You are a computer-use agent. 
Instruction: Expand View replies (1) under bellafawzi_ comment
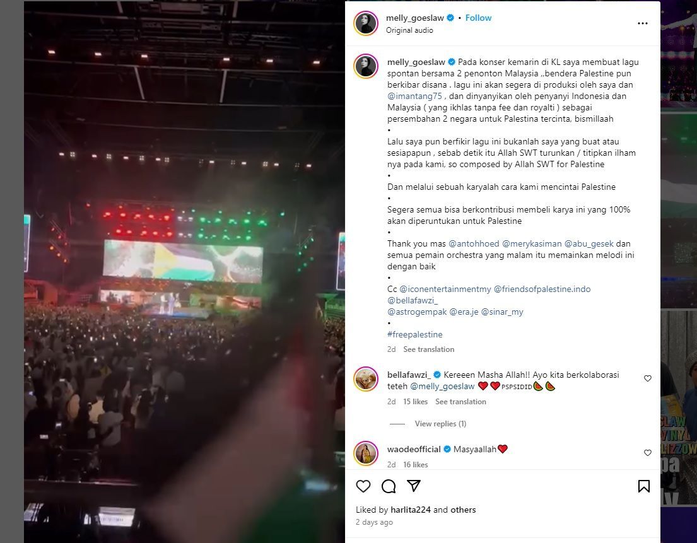tap(440, 423)
